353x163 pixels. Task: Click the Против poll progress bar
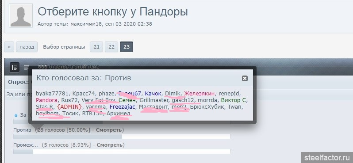(122, 136)
